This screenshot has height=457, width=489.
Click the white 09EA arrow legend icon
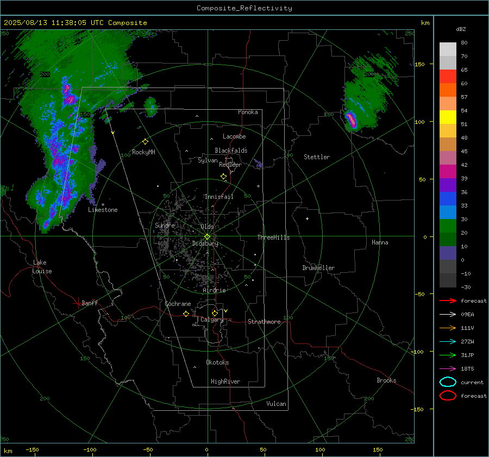[448, 314]
